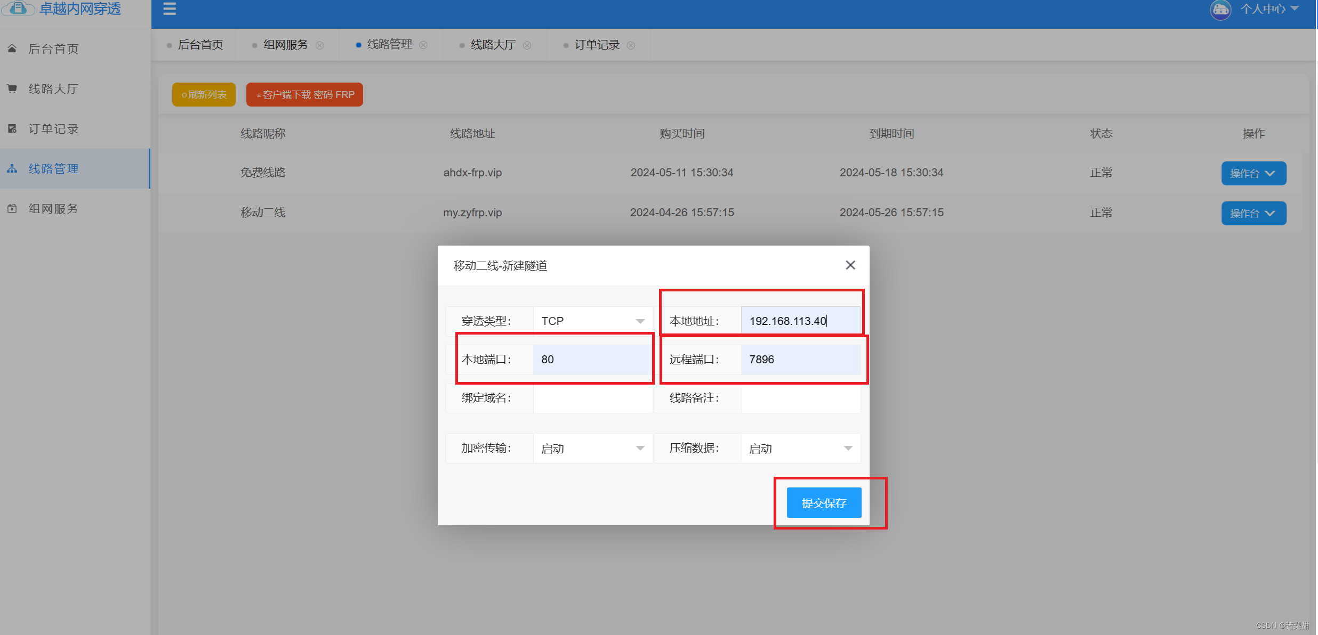
Task: Open 操作台 dropdown for 移动二线
Action: (1253, 213)
